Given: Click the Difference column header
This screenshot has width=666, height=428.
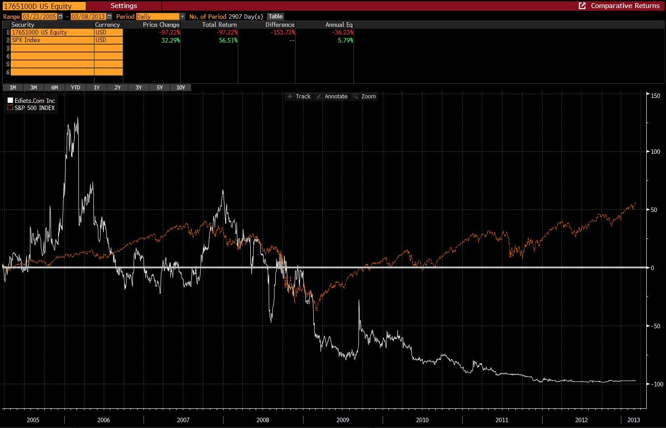Looking at the screenshot, I should tap(280, 25).
